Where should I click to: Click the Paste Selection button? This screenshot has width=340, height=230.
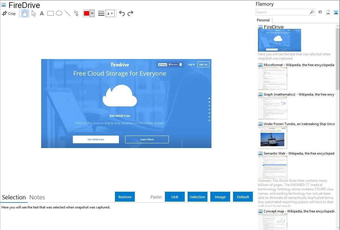pos(197,197)
